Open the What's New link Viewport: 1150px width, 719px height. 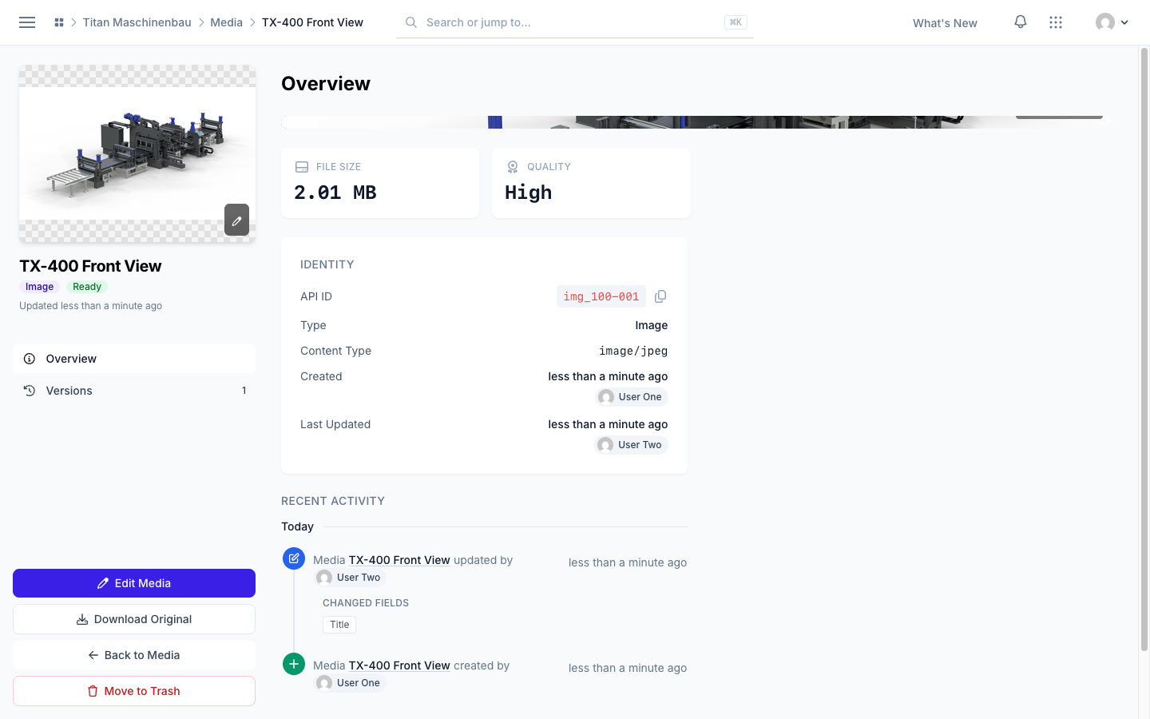pyautogui.click(x=945, y=23)
